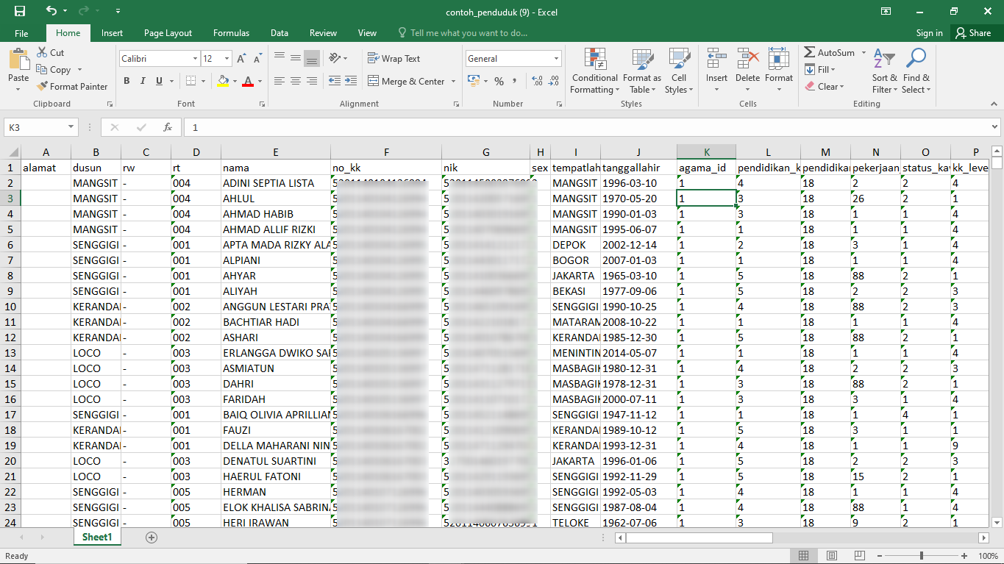The width and height of the screenshot is (1004, 564).
Task: Toggle Underline formatting
Action: pyautogui.click(x=159, y=82)
